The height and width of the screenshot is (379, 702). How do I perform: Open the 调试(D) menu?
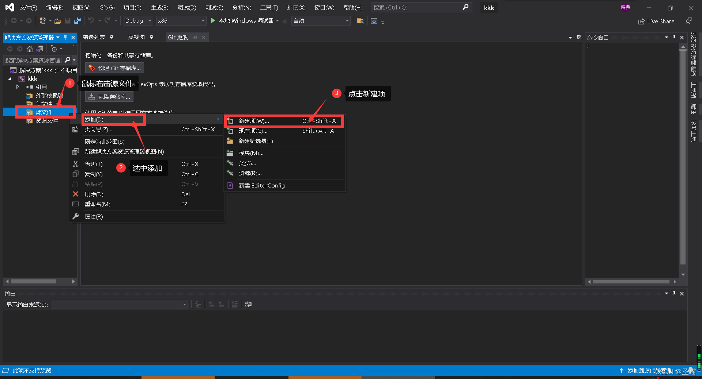coord(186,8)
